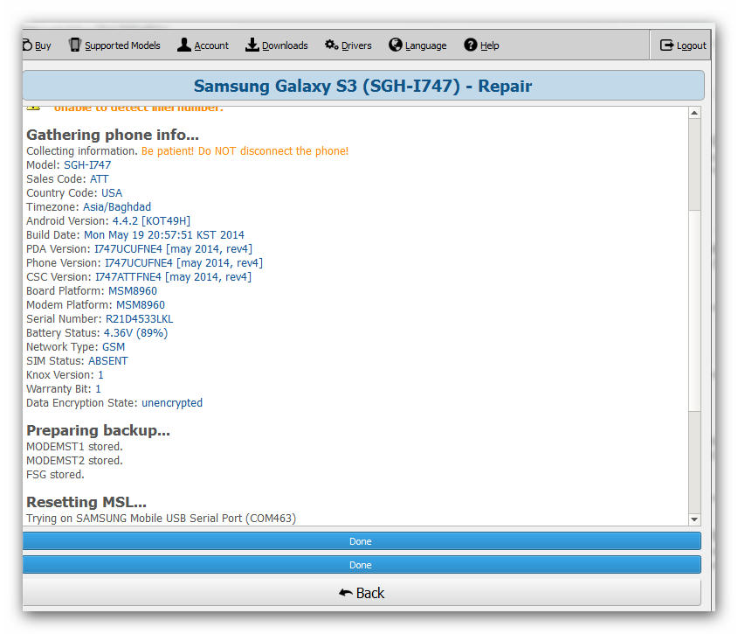738x634 pixels.
Task: Click the CSC Version I747ATTFNE4 value
Action: click(173, 276)
